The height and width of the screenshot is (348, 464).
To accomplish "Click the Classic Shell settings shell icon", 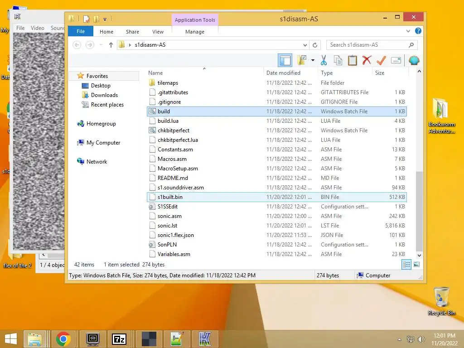I will click(414, 60).
